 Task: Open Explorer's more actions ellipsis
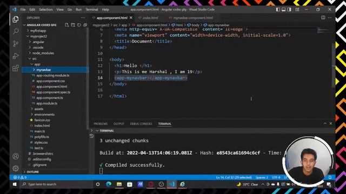[x=83, y=18]
